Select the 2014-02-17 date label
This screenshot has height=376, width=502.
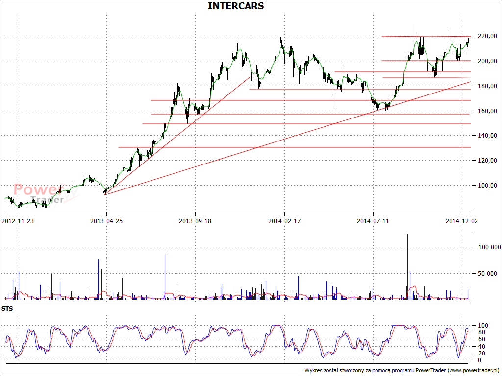coord(284,221)
